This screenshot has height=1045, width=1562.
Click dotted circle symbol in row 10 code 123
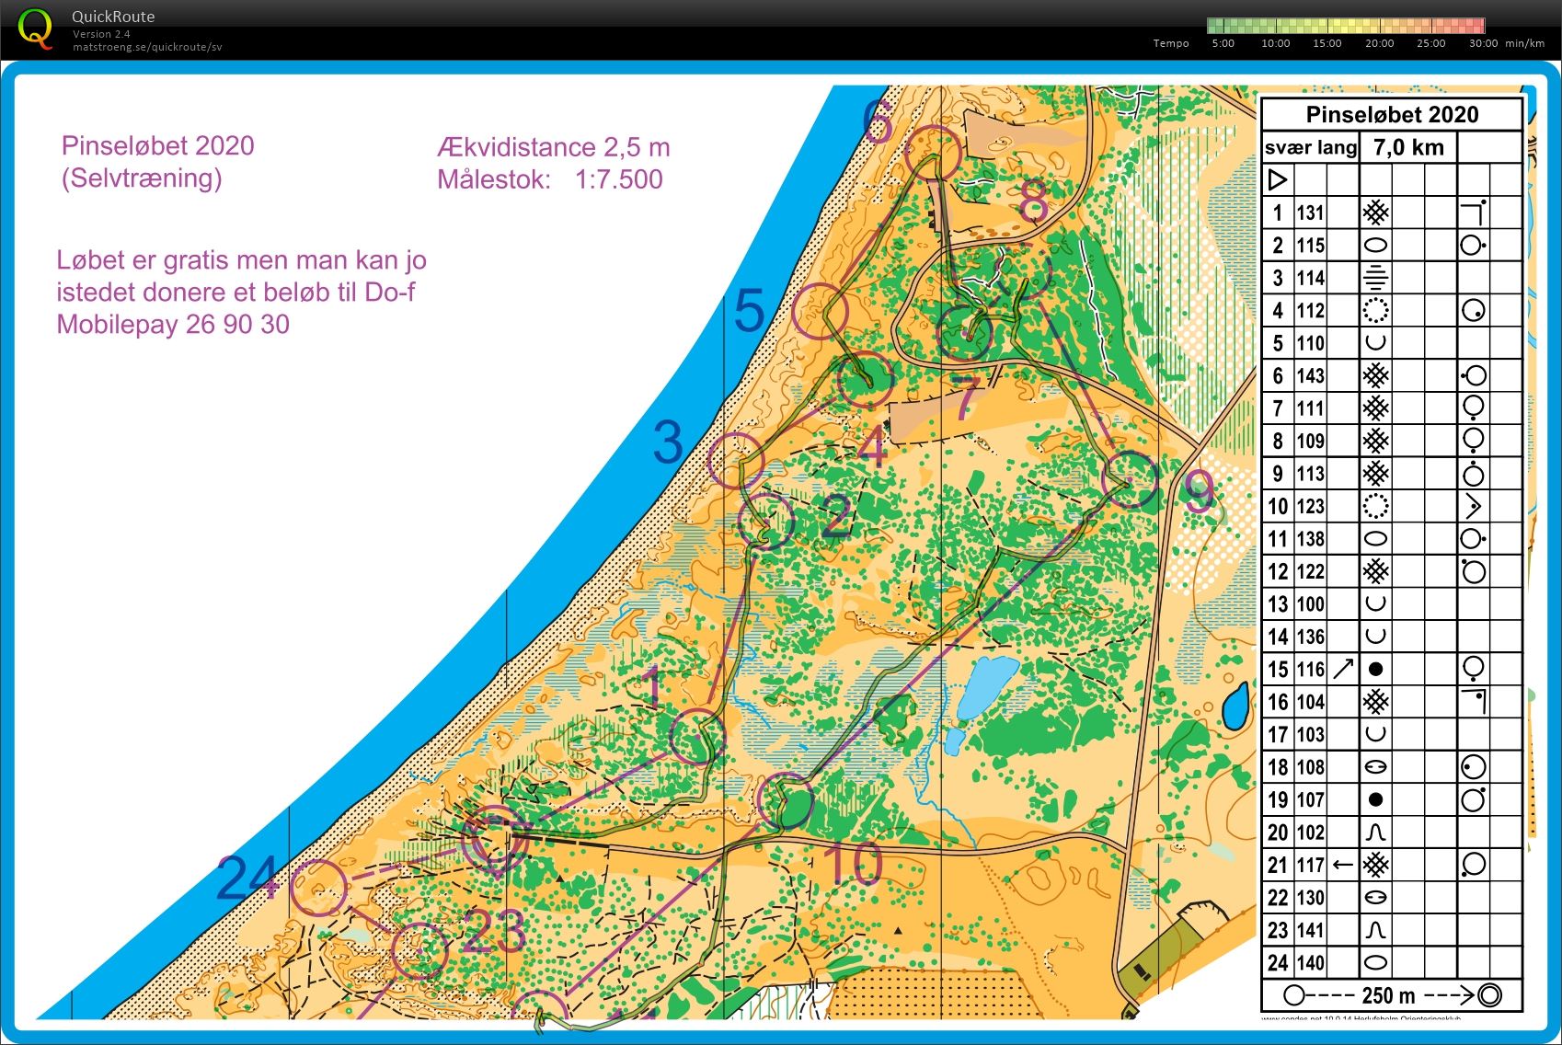coord(1375,506)
